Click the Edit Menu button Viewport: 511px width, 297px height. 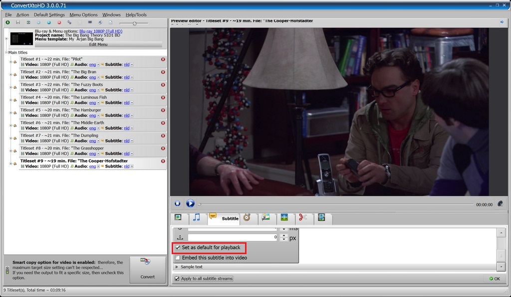click(x=98, y=44)
